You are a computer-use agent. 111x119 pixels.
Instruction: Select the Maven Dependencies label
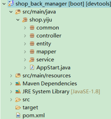click(50, 83)
